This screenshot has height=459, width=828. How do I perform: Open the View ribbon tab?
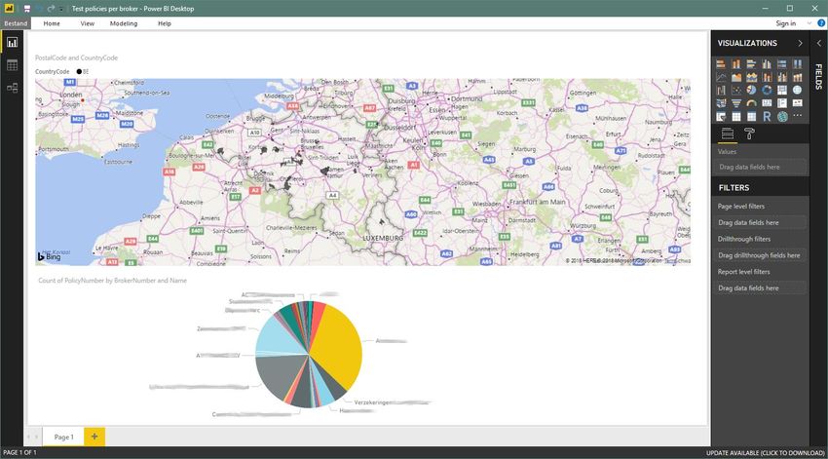click(87, 23)
